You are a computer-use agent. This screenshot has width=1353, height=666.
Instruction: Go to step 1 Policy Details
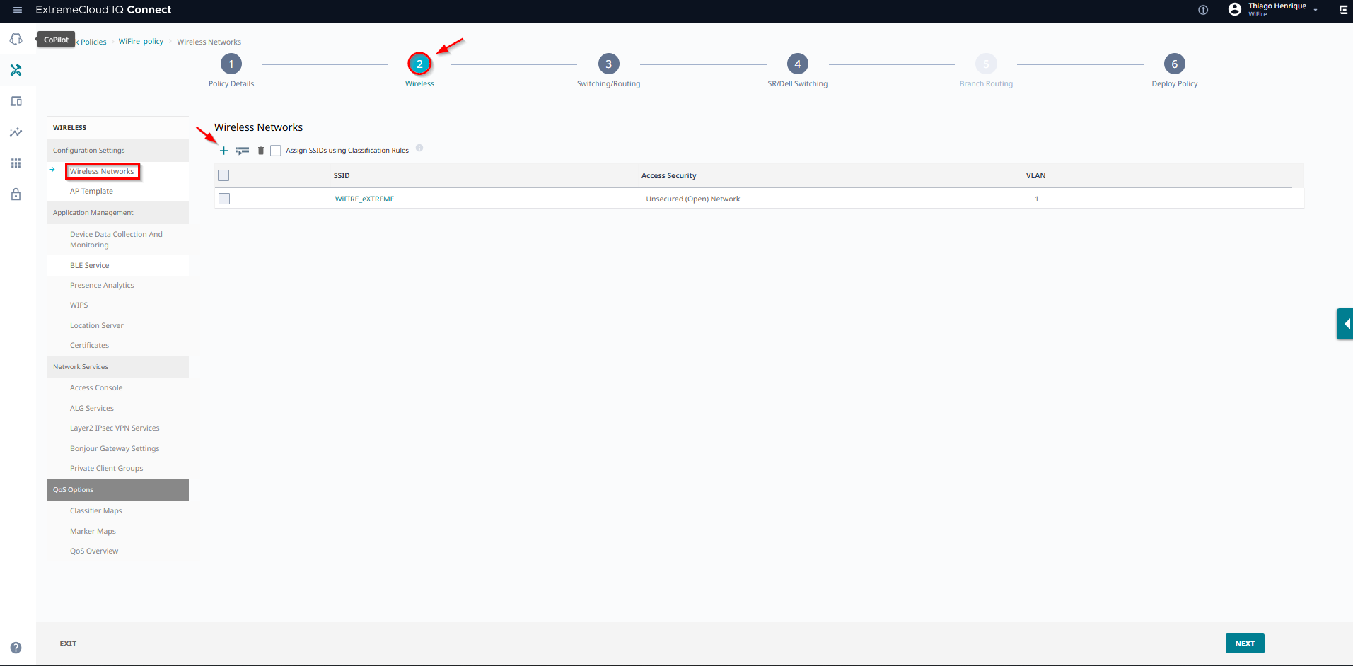pyautogui.click(x=231, y=64)
